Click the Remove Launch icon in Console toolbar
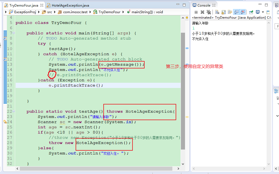 pos(203,12)
